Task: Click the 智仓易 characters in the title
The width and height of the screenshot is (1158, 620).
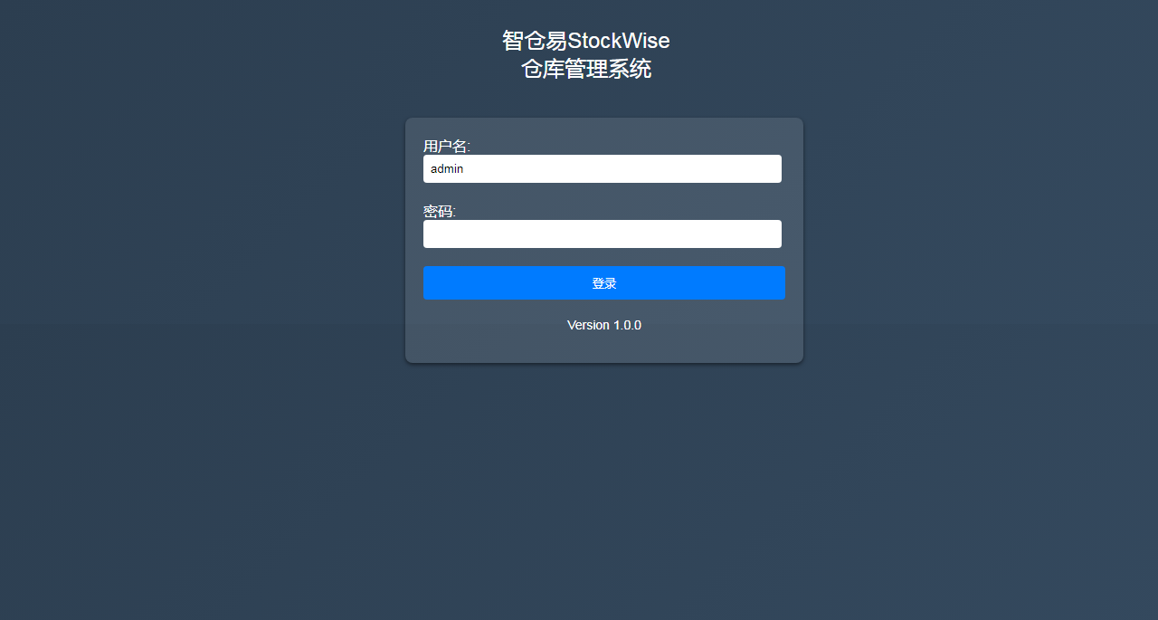Action: [x=535, y=41]
